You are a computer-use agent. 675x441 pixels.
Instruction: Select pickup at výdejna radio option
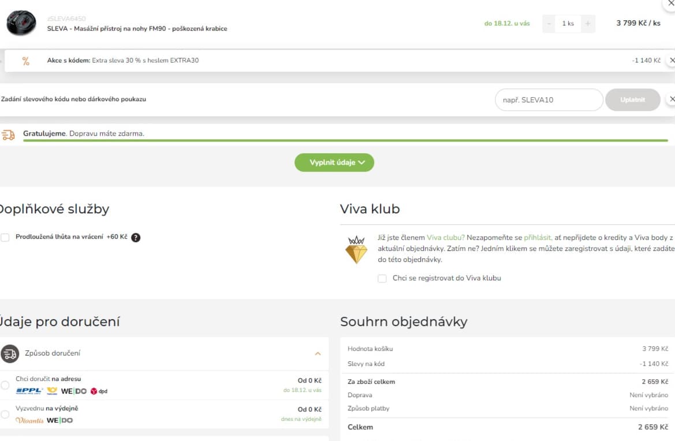tap(5, 414)
